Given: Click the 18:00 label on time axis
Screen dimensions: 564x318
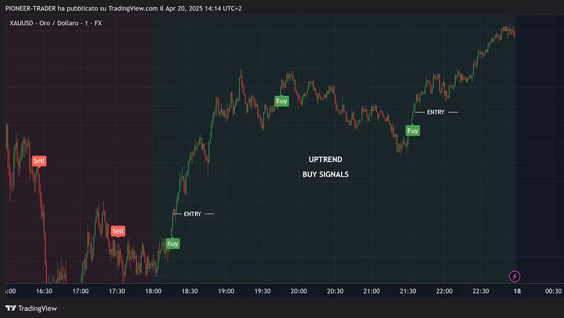Looking at the screenshot, I should tap(153, 291).
